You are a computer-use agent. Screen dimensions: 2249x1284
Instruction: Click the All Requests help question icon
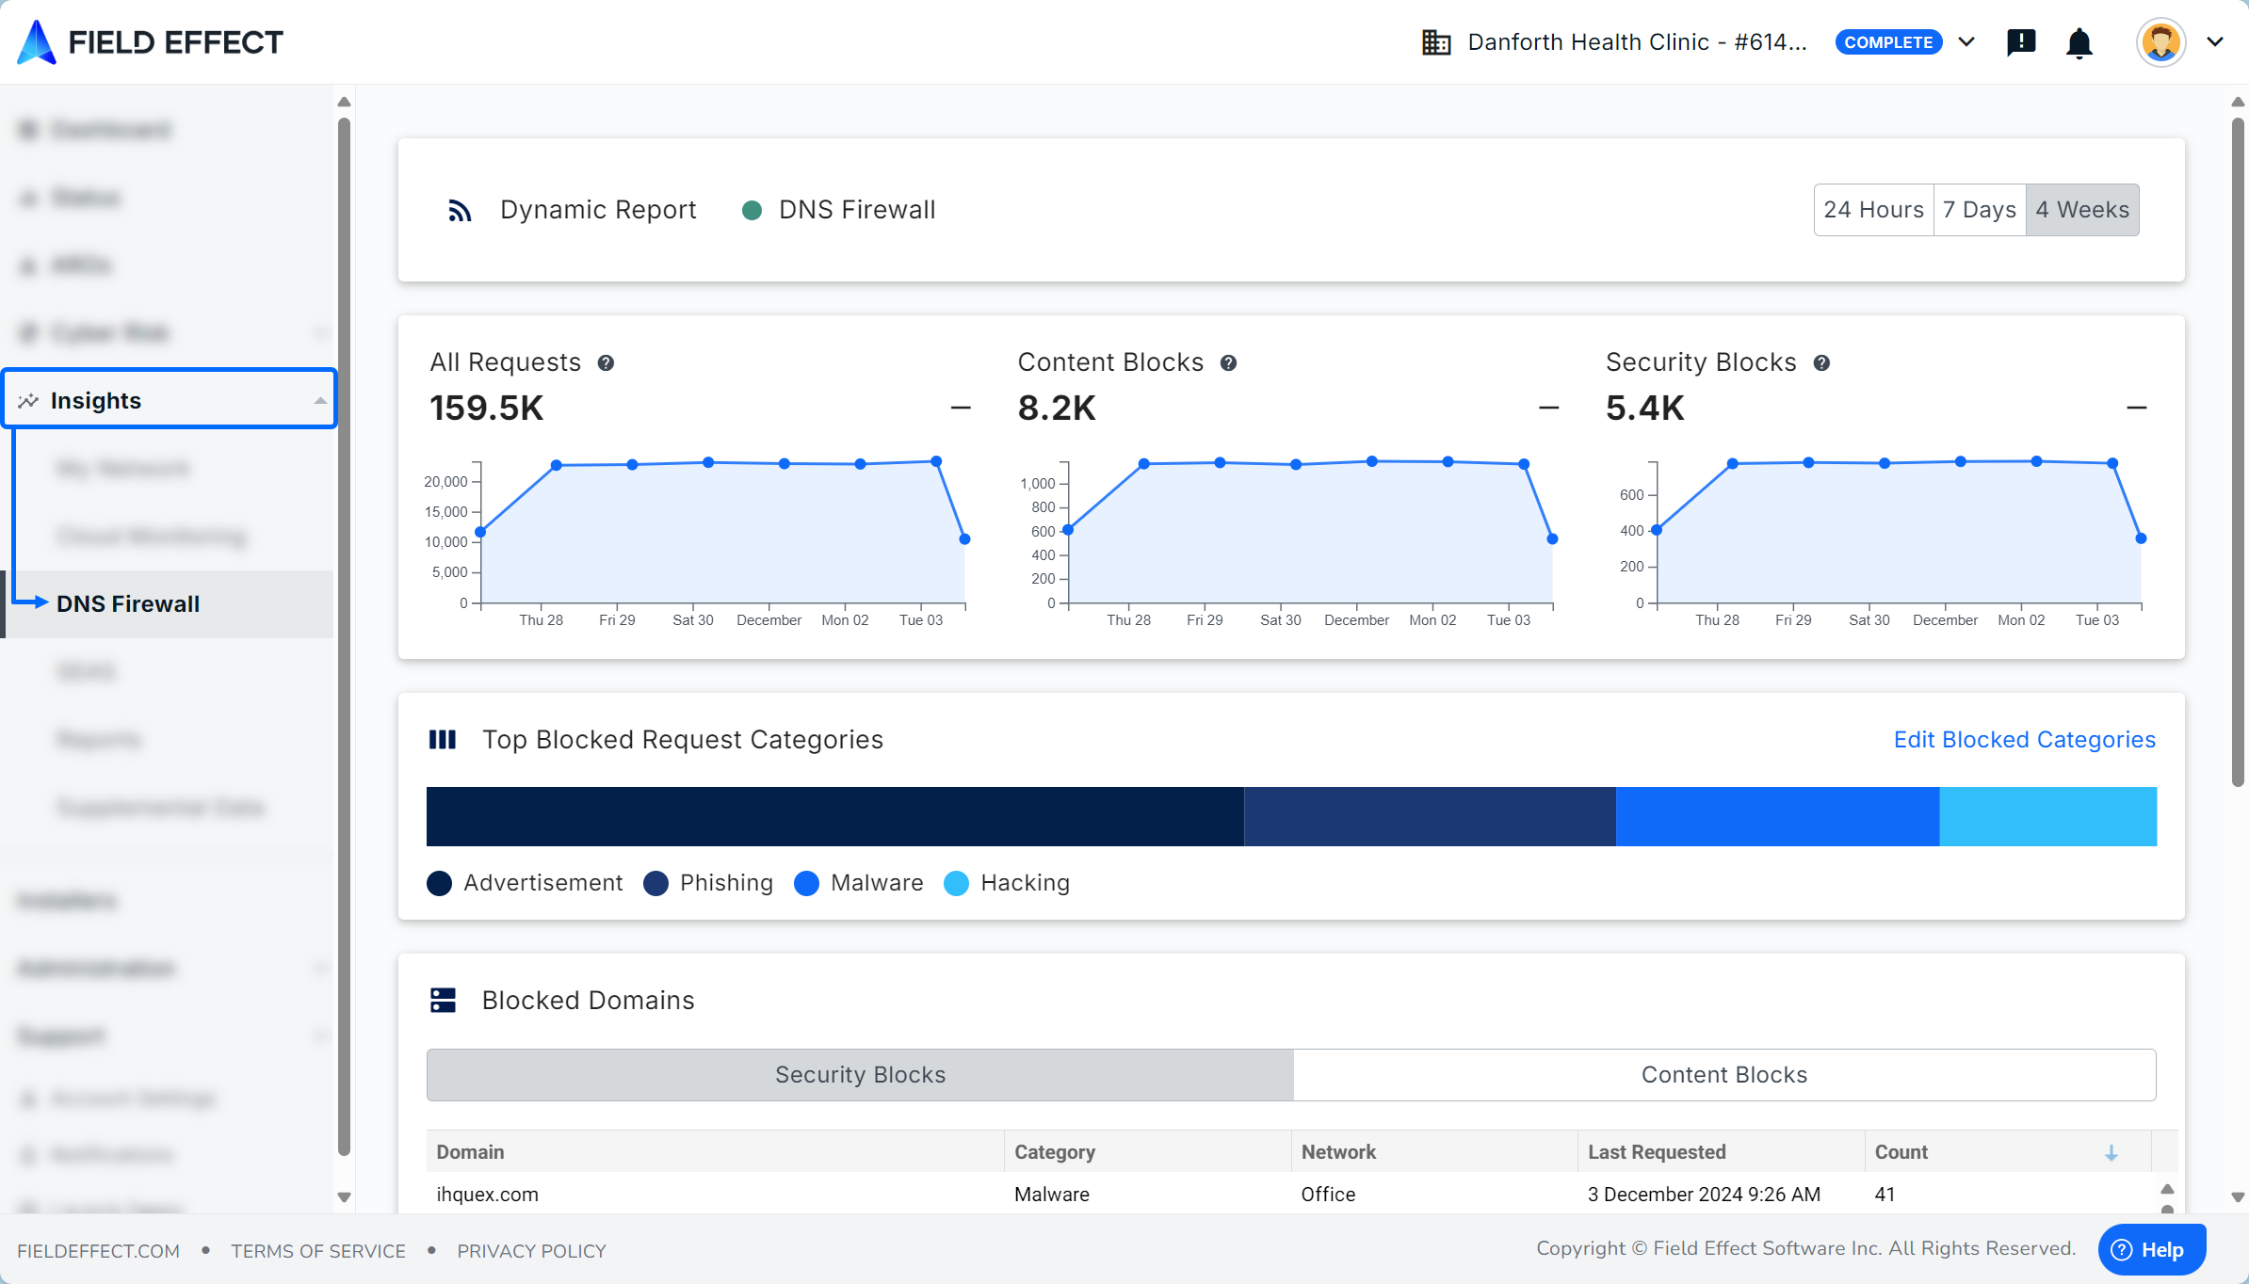606,363
